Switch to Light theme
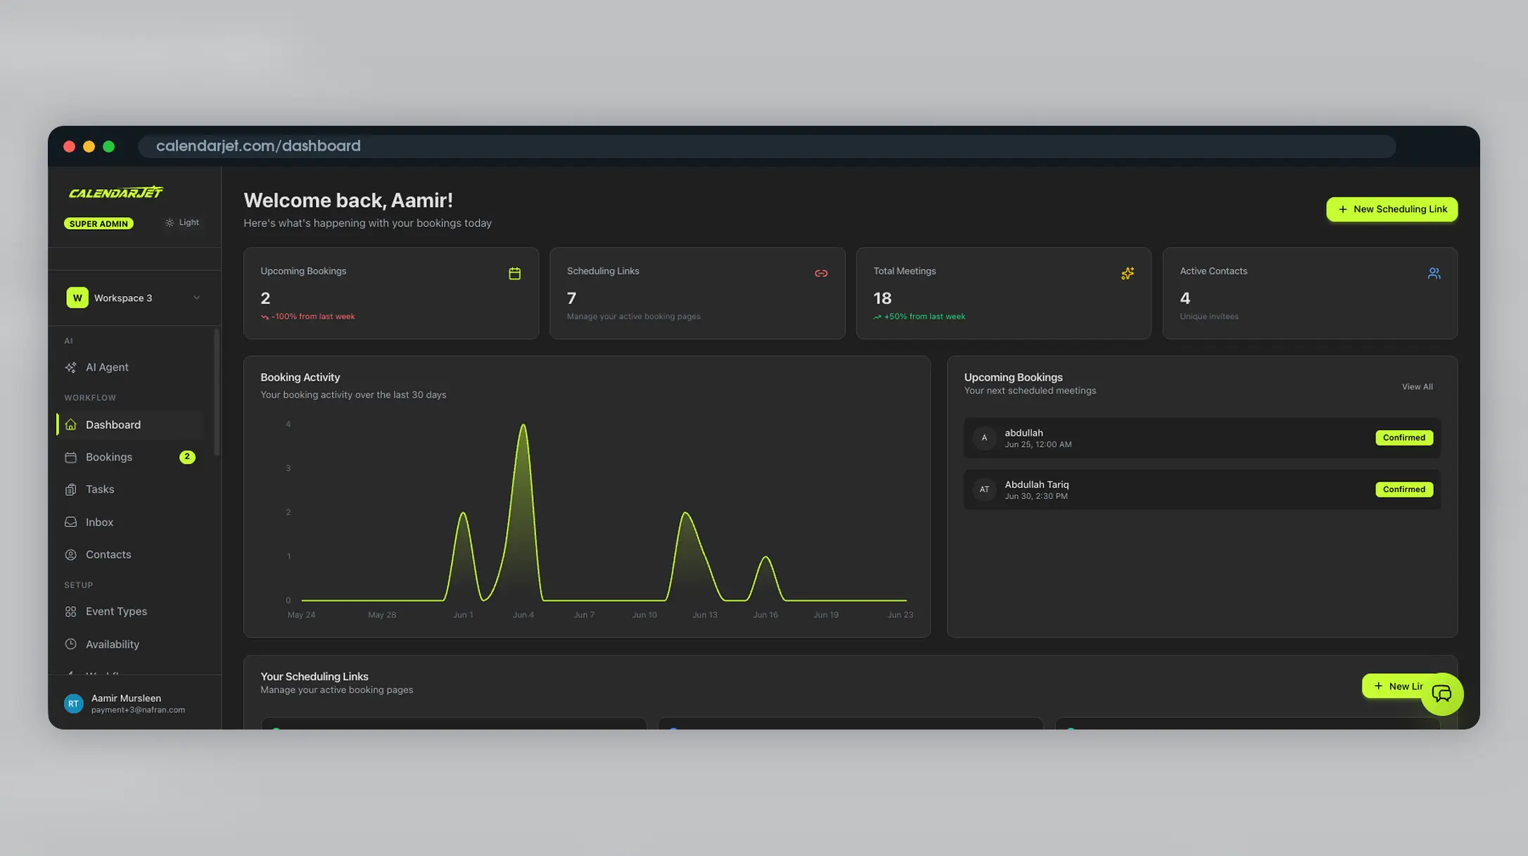1528x856 pixels. click(x=182, y=223)
